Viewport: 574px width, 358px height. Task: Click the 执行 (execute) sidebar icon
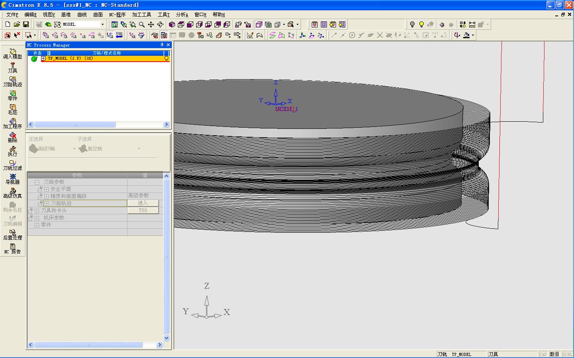pyautogui.click(x=12, y=150)
